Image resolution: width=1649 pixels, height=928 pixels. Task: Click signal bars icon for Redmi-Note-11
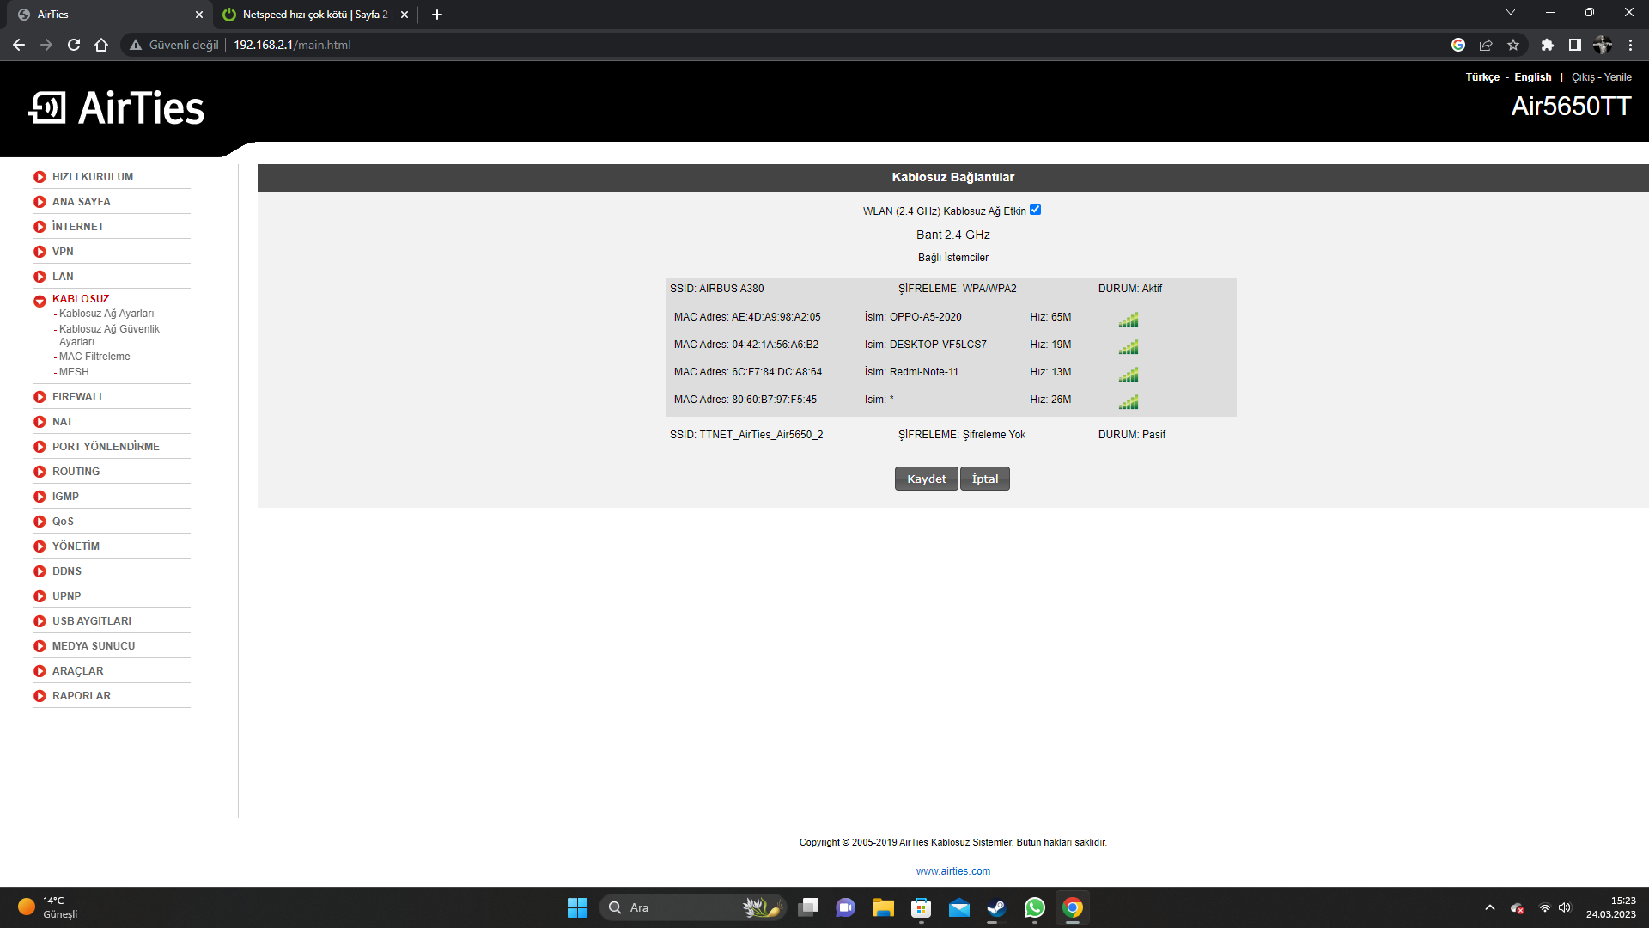pos(1129,375)
